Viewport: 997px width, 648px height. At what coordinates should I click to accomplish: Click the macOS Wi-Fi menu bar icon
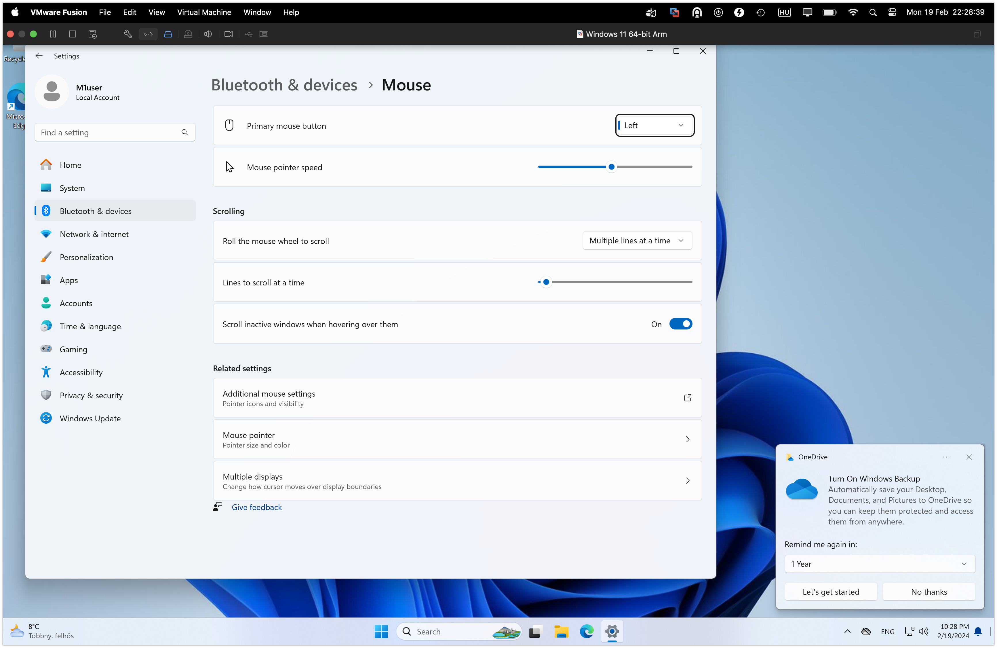(x=853, y=12)
